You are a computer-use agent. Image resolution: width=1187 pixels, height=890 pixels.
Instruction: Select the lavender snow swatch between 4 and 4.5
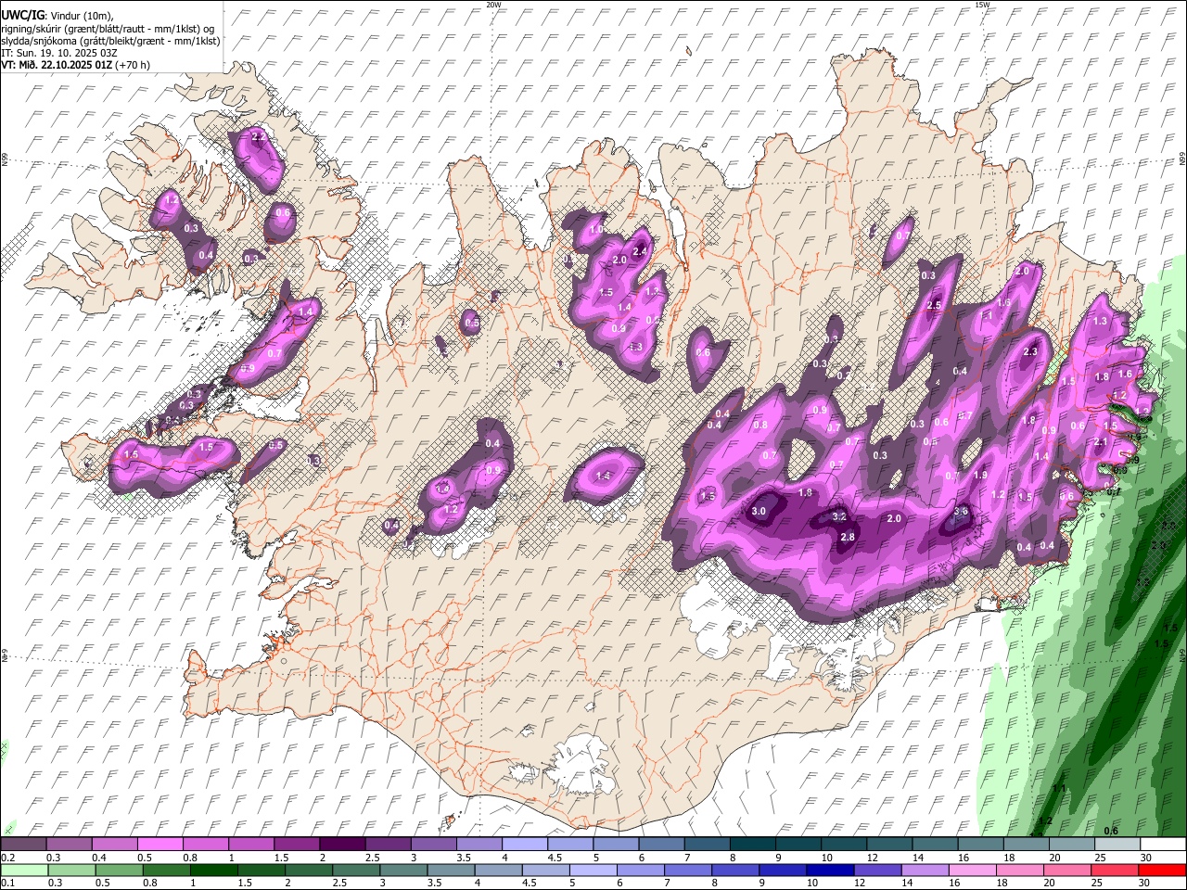click(524, 845)
